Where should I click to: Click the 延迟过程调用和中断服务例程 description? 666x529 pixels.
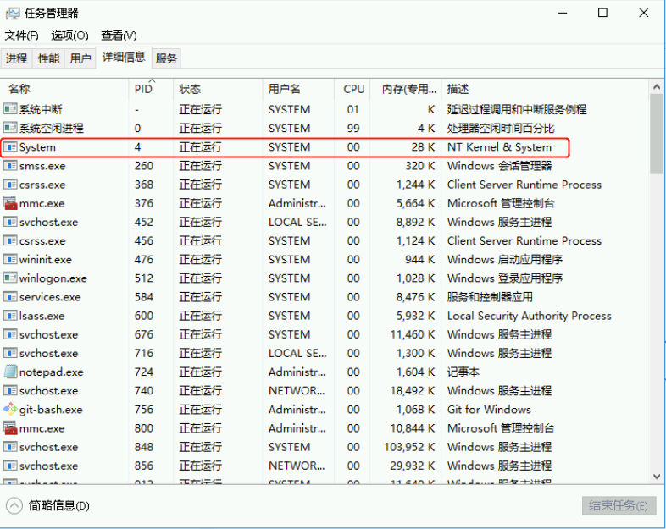(x=517, y=109)
